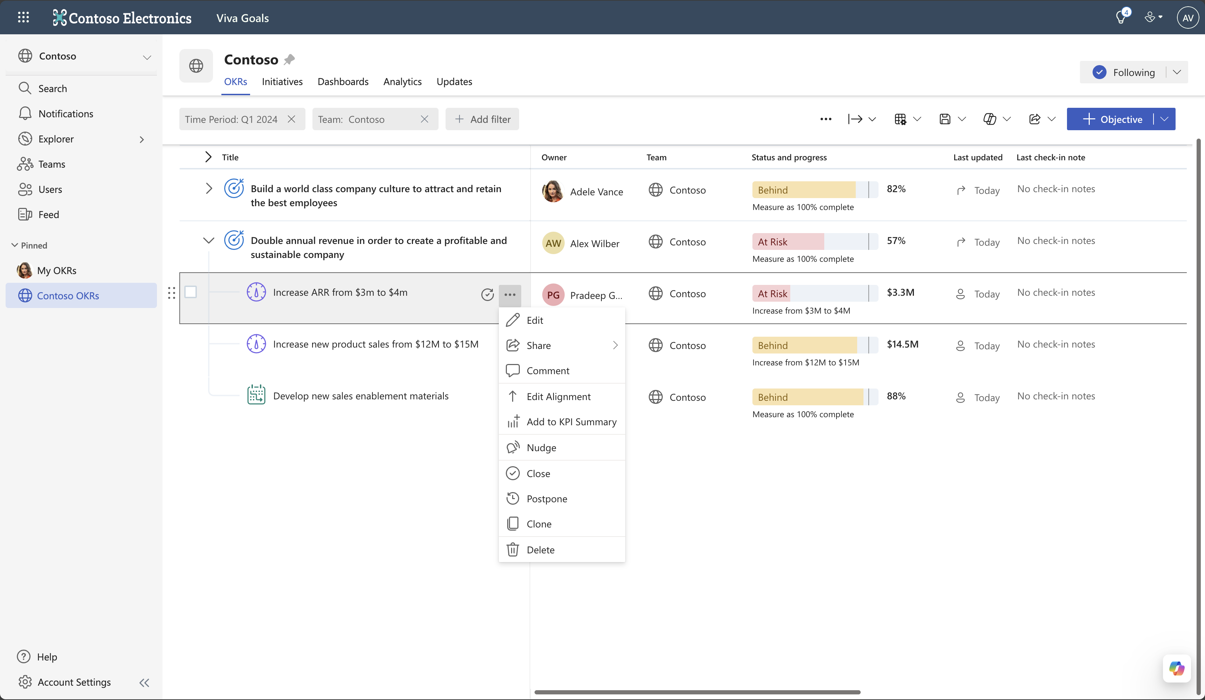1205x700 pixels.
Task: Select Comment in the context menu
Action: (562, 371)
